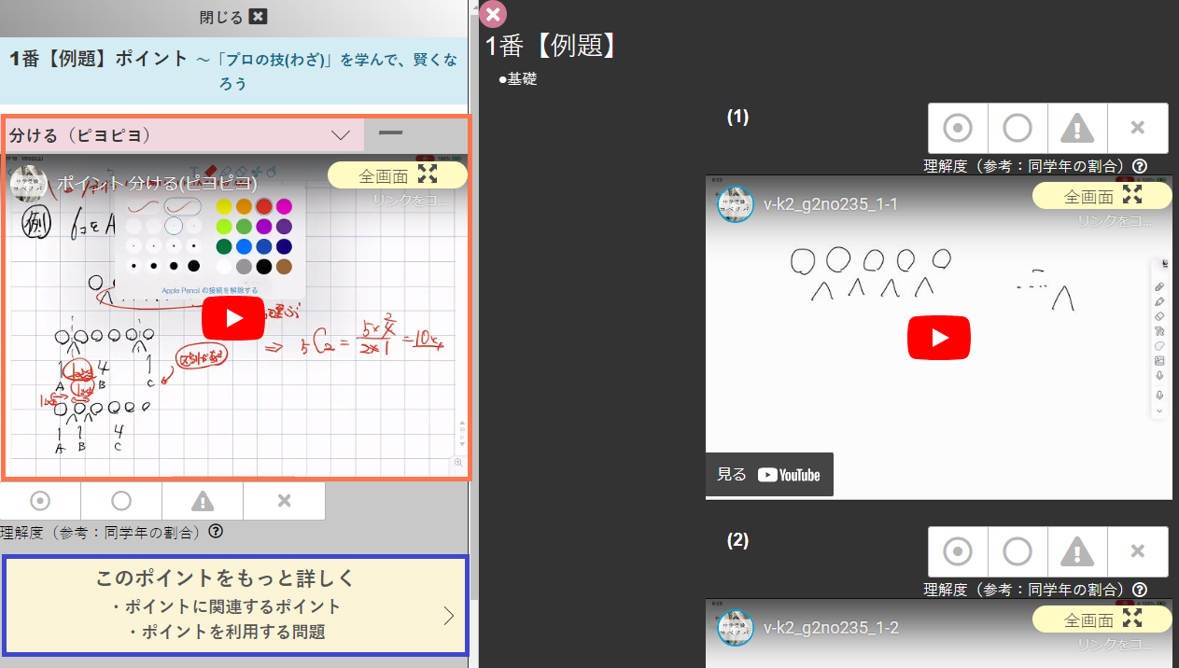The width and height of the screenshot is (1179, 668).
Task: Open the 理解度 help icon for question (1)
Action: pos(1140,167)
